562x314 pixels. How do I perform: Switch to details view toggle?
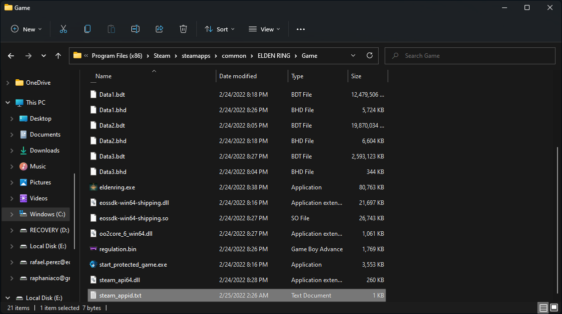coord(543,308)
